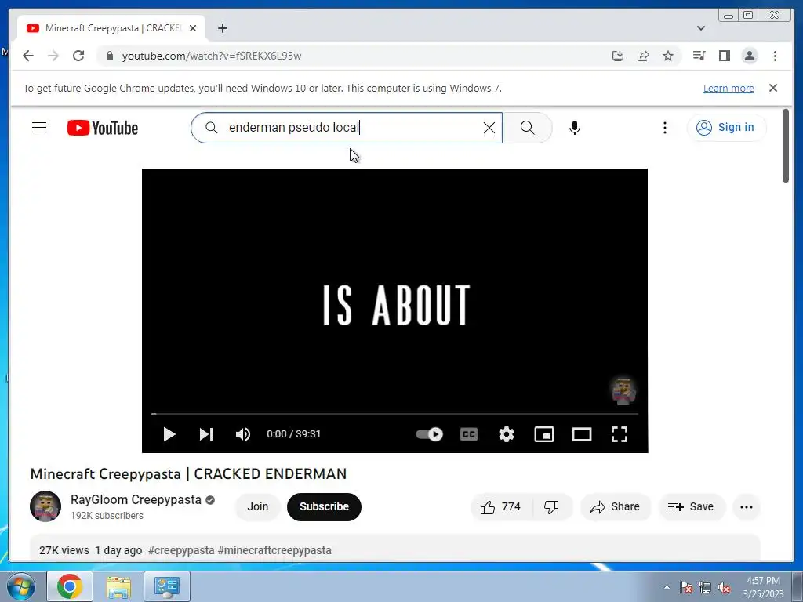Screen dimensions: 803x602
Task: Open the Chrome three-dot menu
Action: click(775, 56)
